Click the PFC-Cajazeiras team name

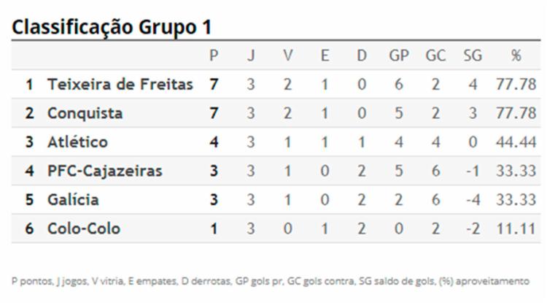pos(104,171)
